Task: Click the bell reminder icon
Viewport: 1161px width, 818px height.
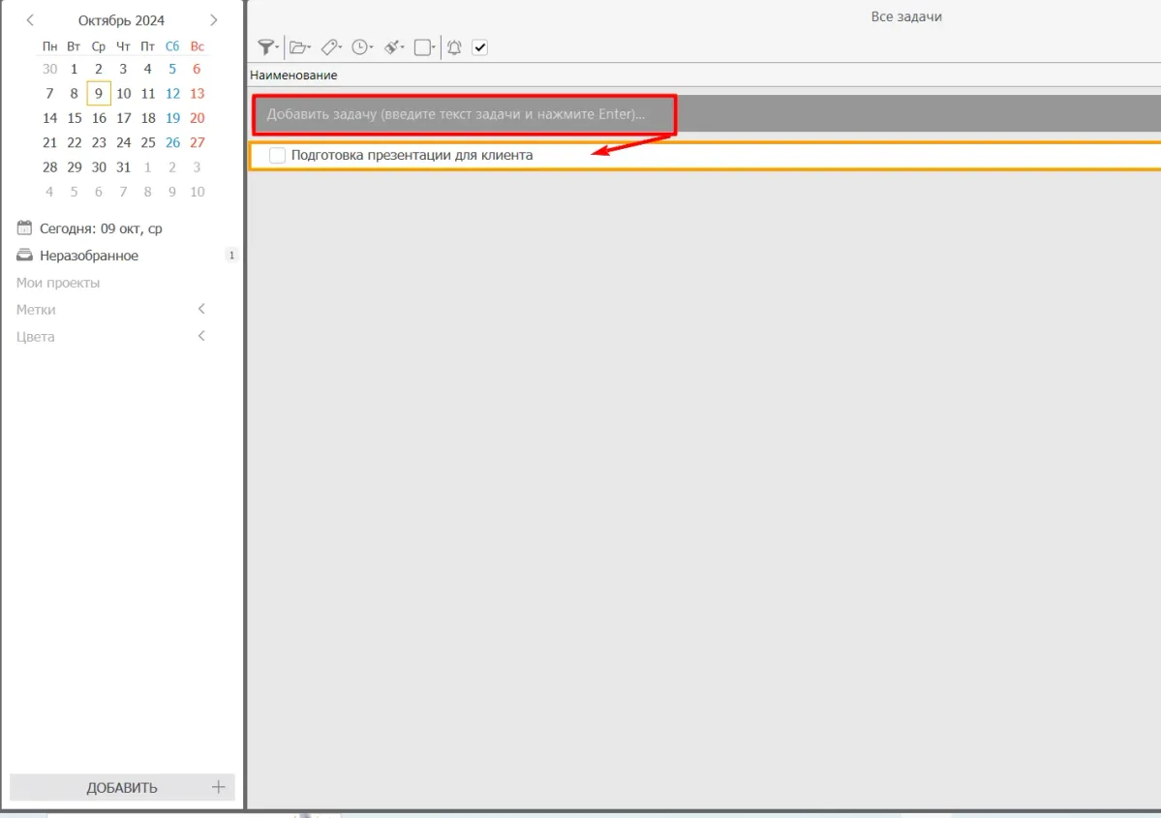Action: [x=454, y=47]
